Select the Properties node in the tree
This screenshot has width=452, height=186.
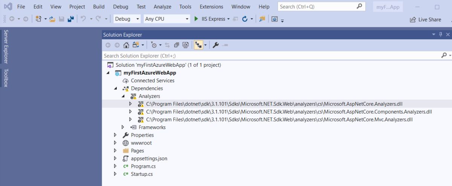[142, 135]
